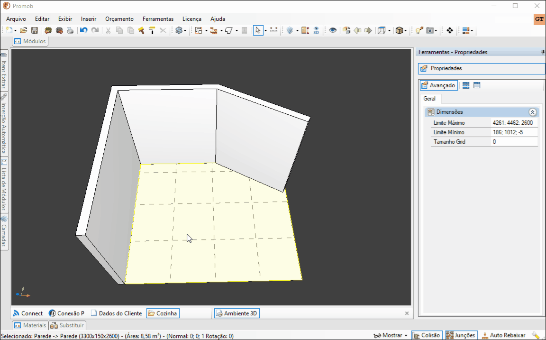
Task: Open the dropdown arrow beside the dollar icon
Action: 185,31
